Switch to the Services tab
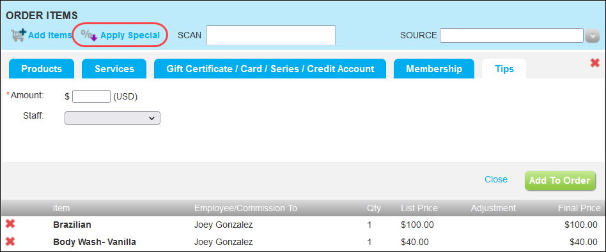This screenshot has width=606, height=252. 114,69
